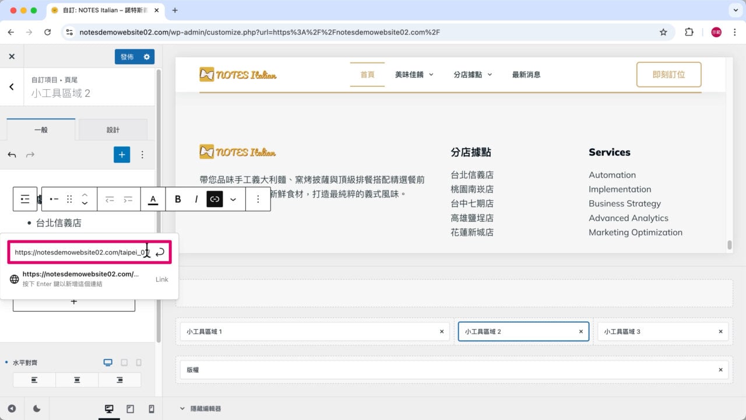The image size is (746, 420).
Task: Enable dark mode with the moon icon
Action: (x=36, y=409)
